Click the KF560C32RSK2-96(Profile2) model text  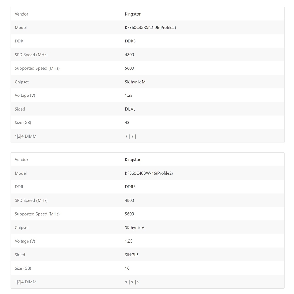point(150,28)
